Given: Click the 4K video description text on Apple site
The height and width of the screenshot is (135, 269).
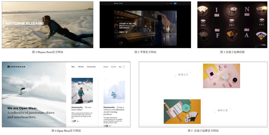Looking at the screenshot, I should (127, 25).
